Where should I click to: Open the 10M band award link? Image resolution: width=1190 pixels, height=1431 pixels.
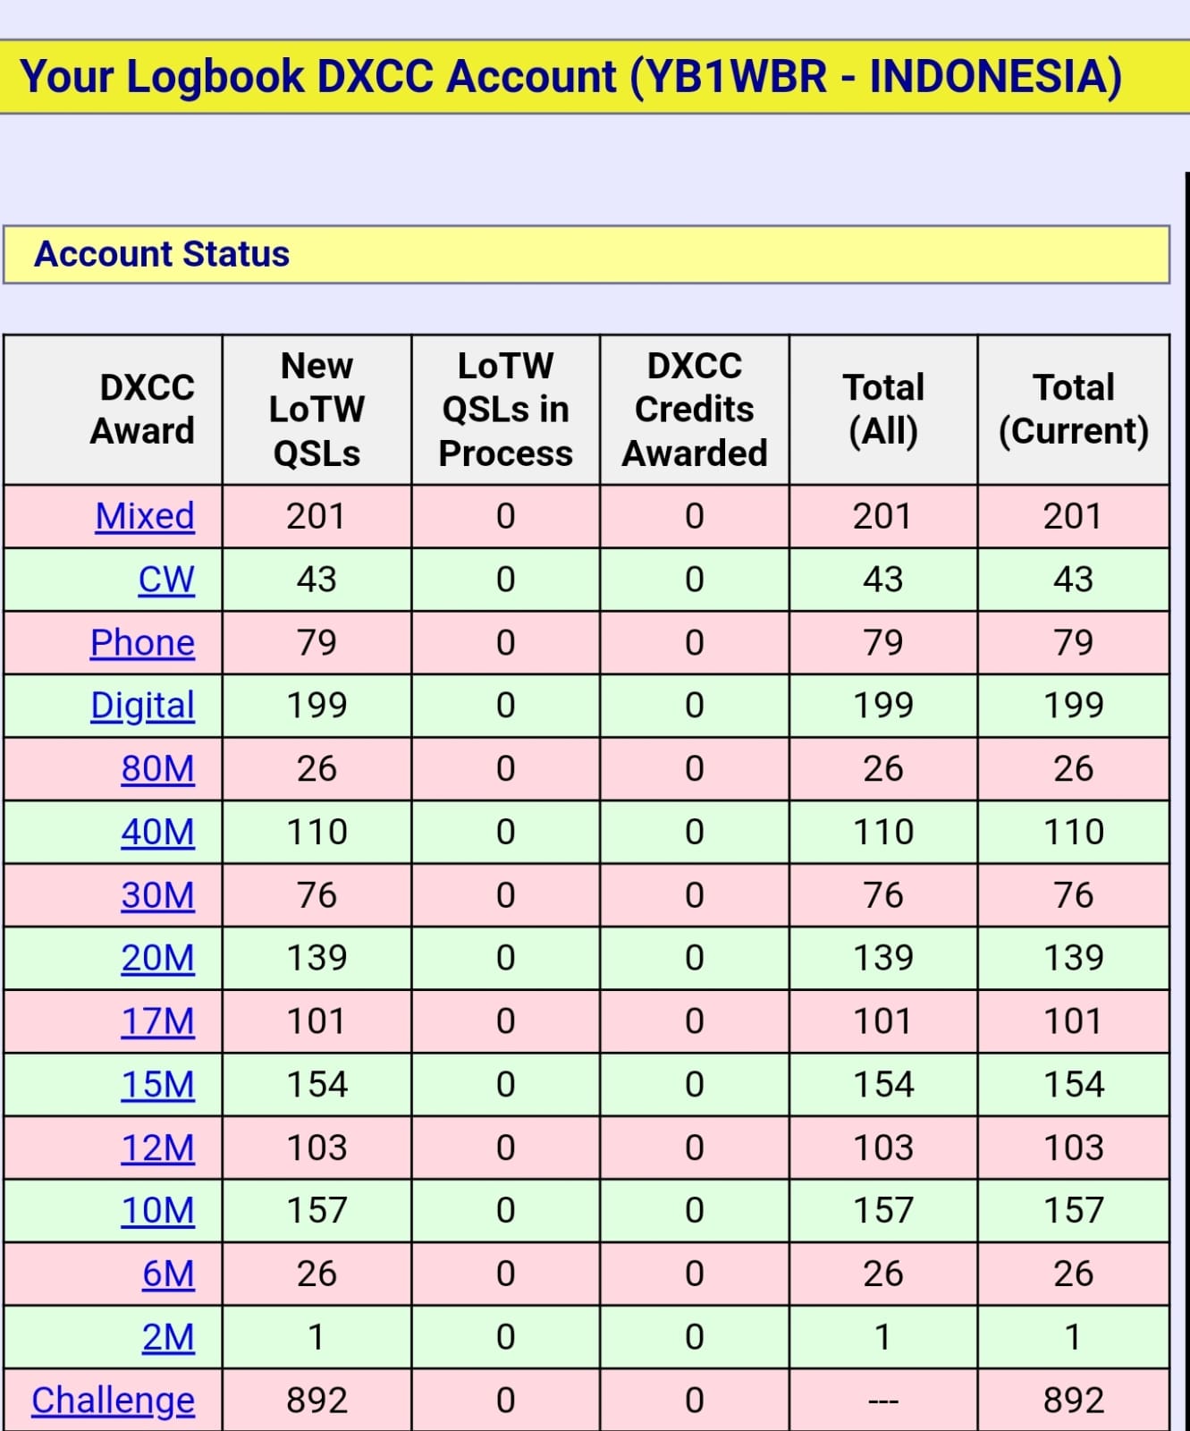pyautogui.click(x=158, y=1211)
